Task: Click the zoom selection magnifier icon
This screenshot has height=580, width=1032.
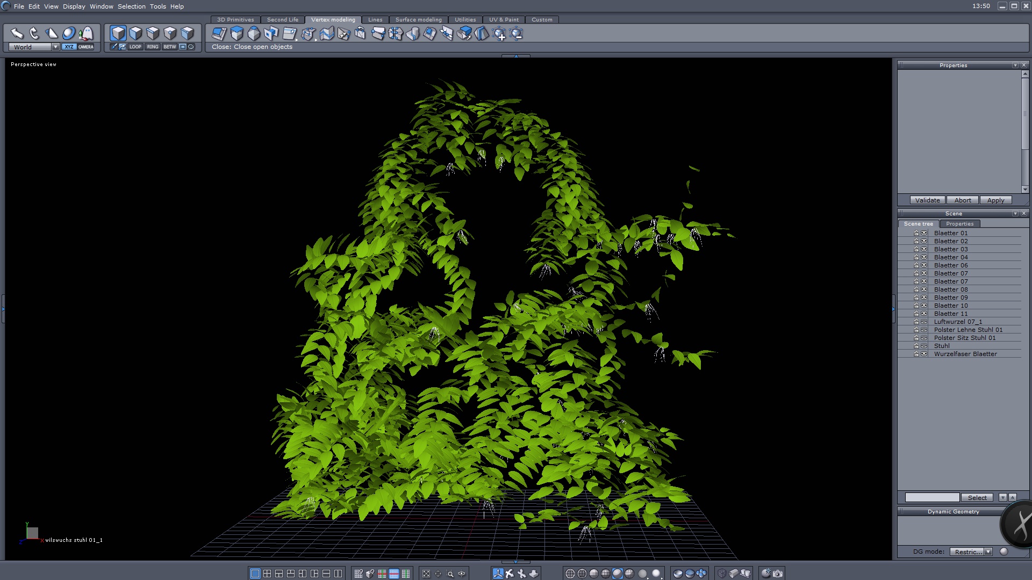Action: click(450, 574)
